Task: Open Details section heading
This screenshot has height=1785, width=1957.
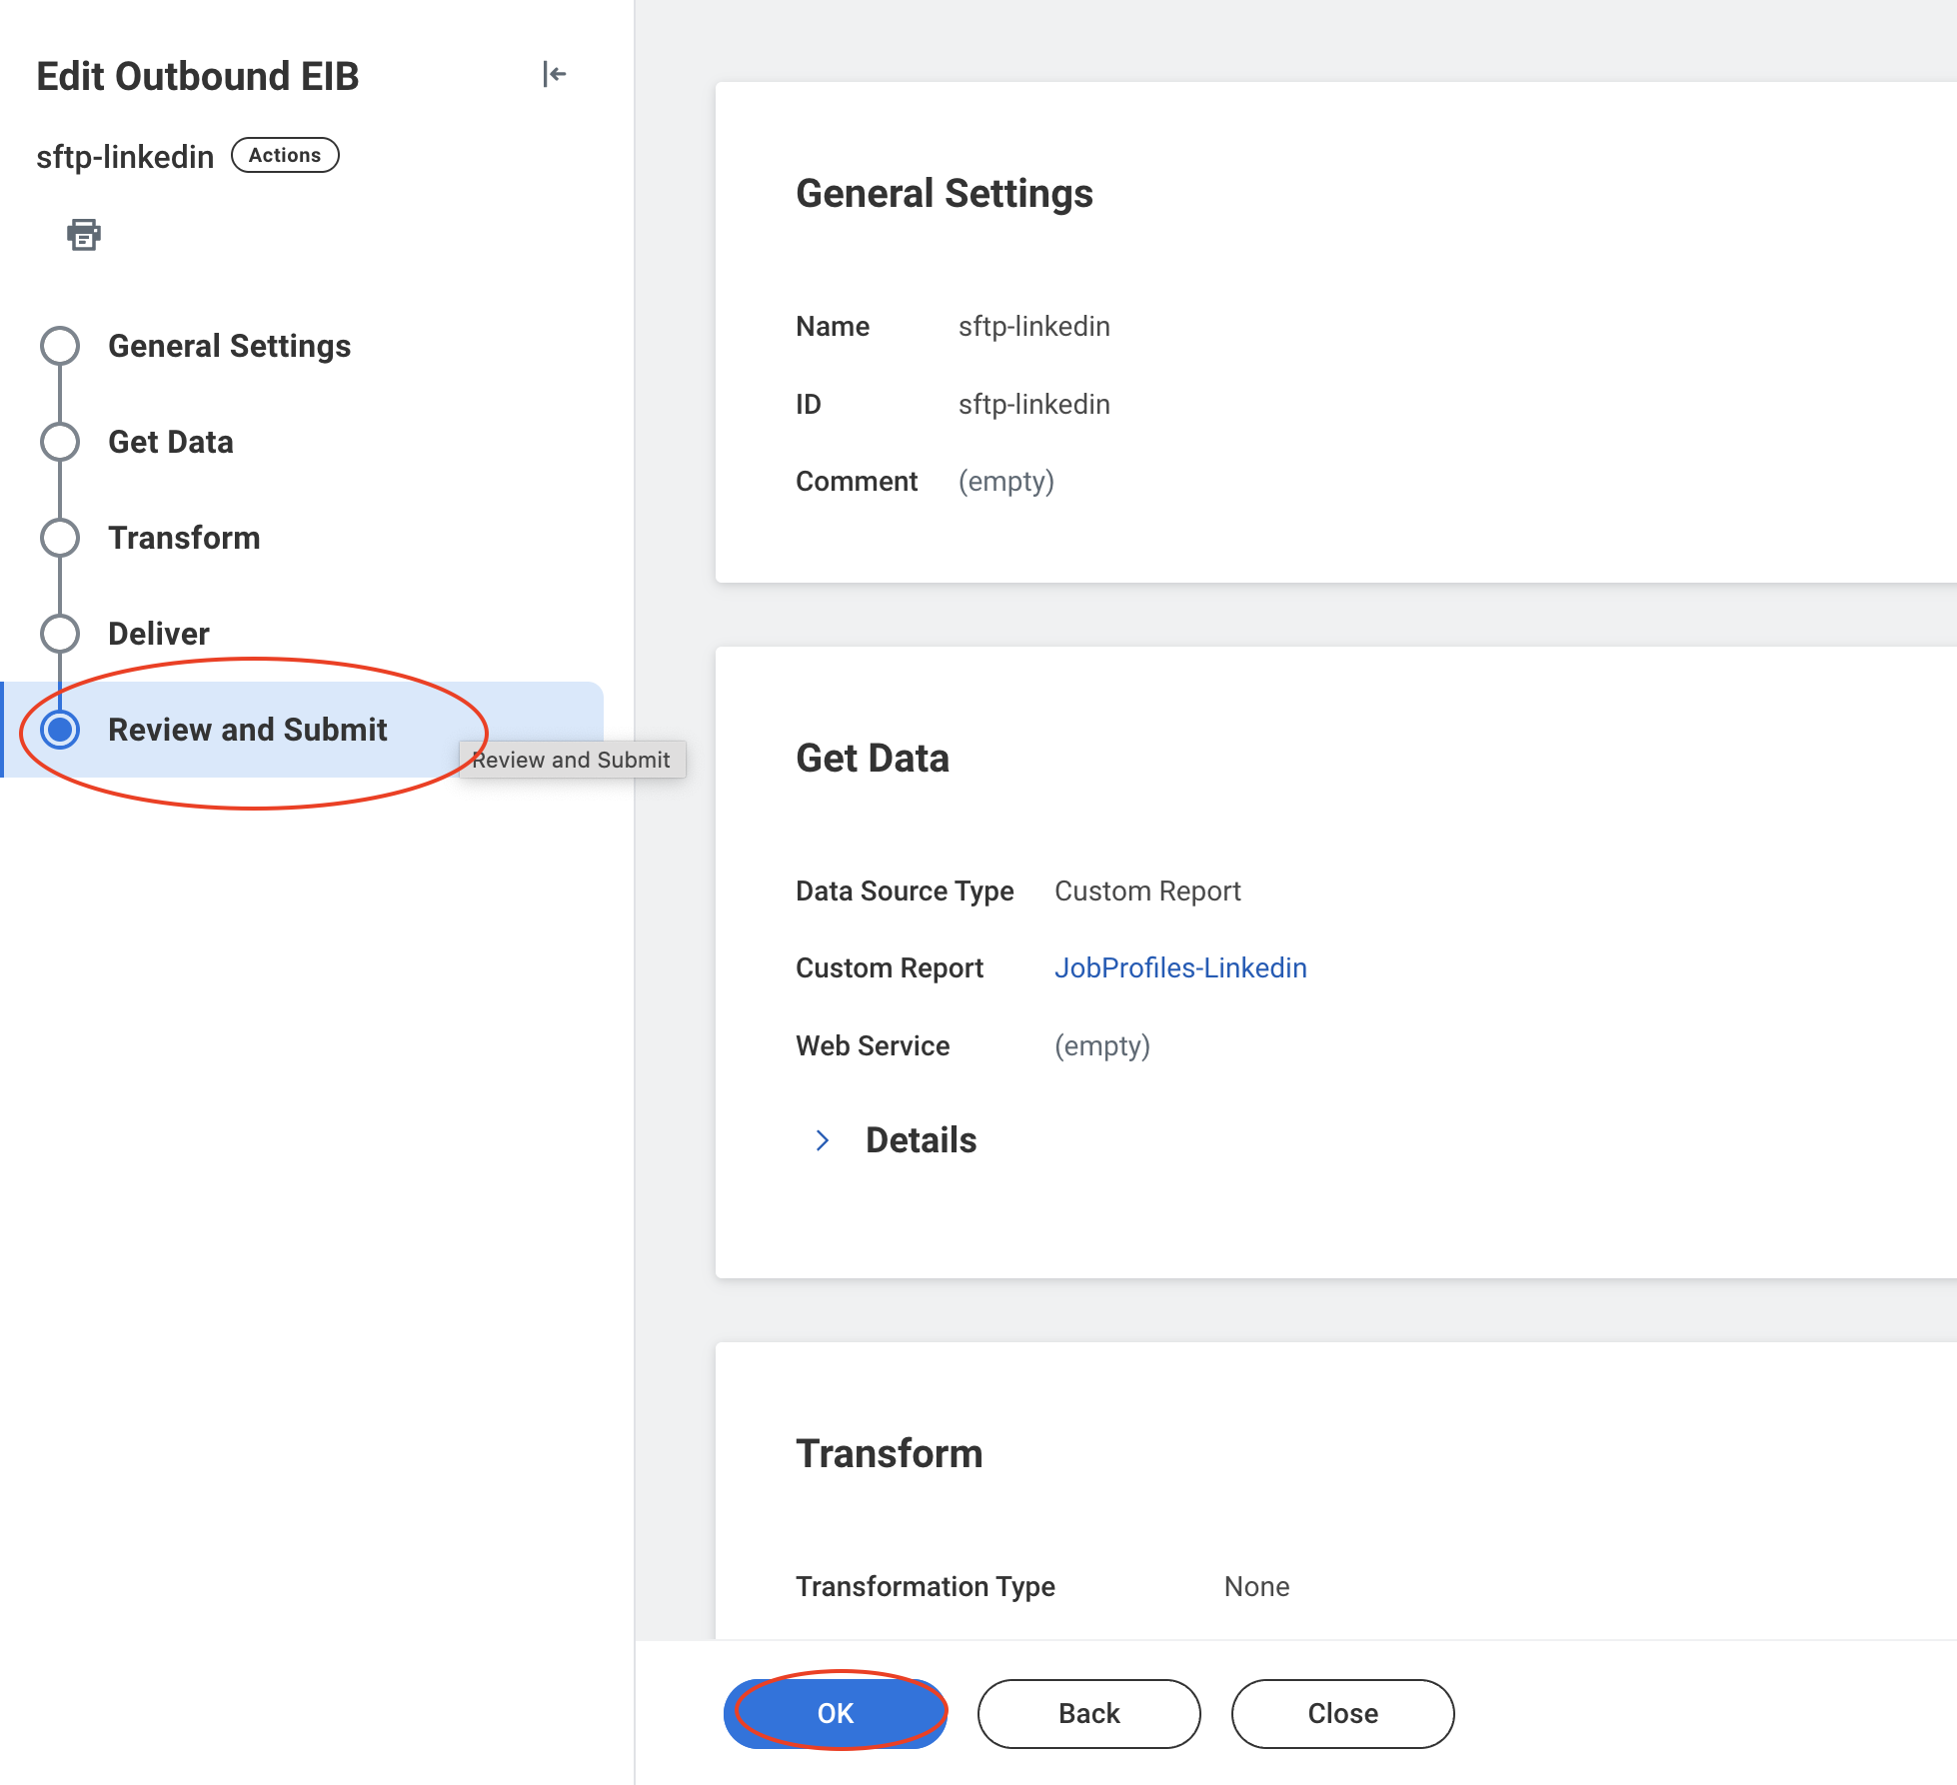Action: pyautogui.click(x=921, y=1140)
